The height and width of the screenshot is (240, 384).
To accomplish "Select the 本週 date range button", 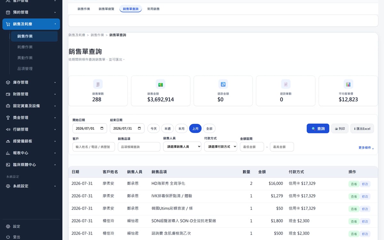I will click(167, 128).
